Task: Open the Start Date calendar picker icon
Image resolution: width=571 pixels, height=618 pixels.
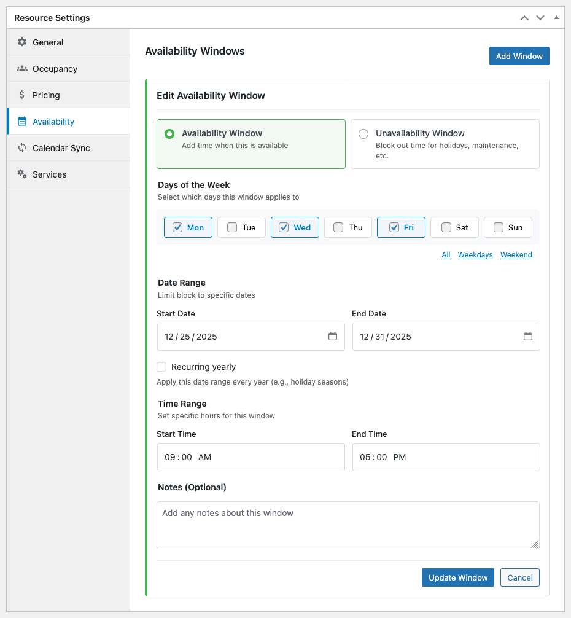Action: click(333, 337)
